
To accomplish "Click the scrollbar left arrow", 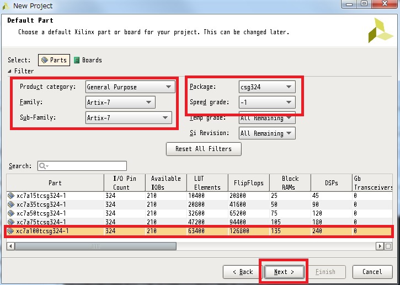I will coord(10,246).
